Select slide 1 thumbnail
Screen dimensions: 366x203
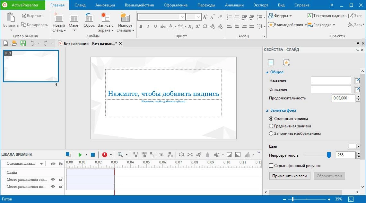[31, 66]
